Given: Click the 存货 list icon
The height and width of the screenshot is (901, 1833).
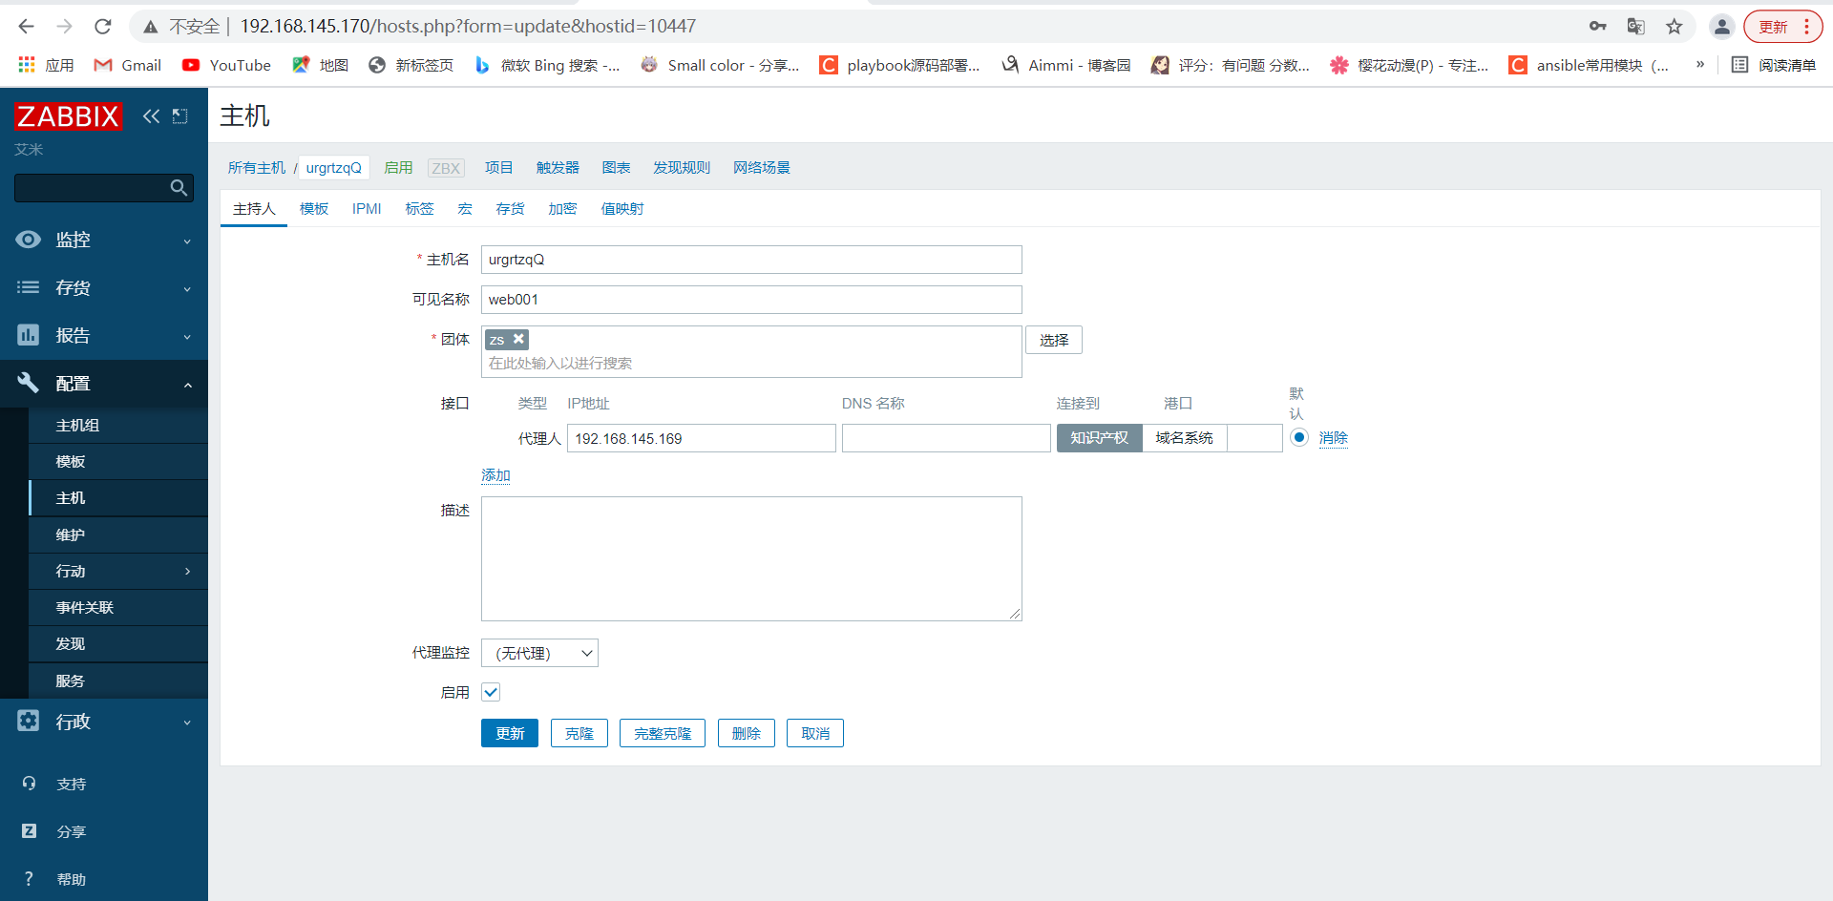Looking at the screenshot, I should pos(29,287).
